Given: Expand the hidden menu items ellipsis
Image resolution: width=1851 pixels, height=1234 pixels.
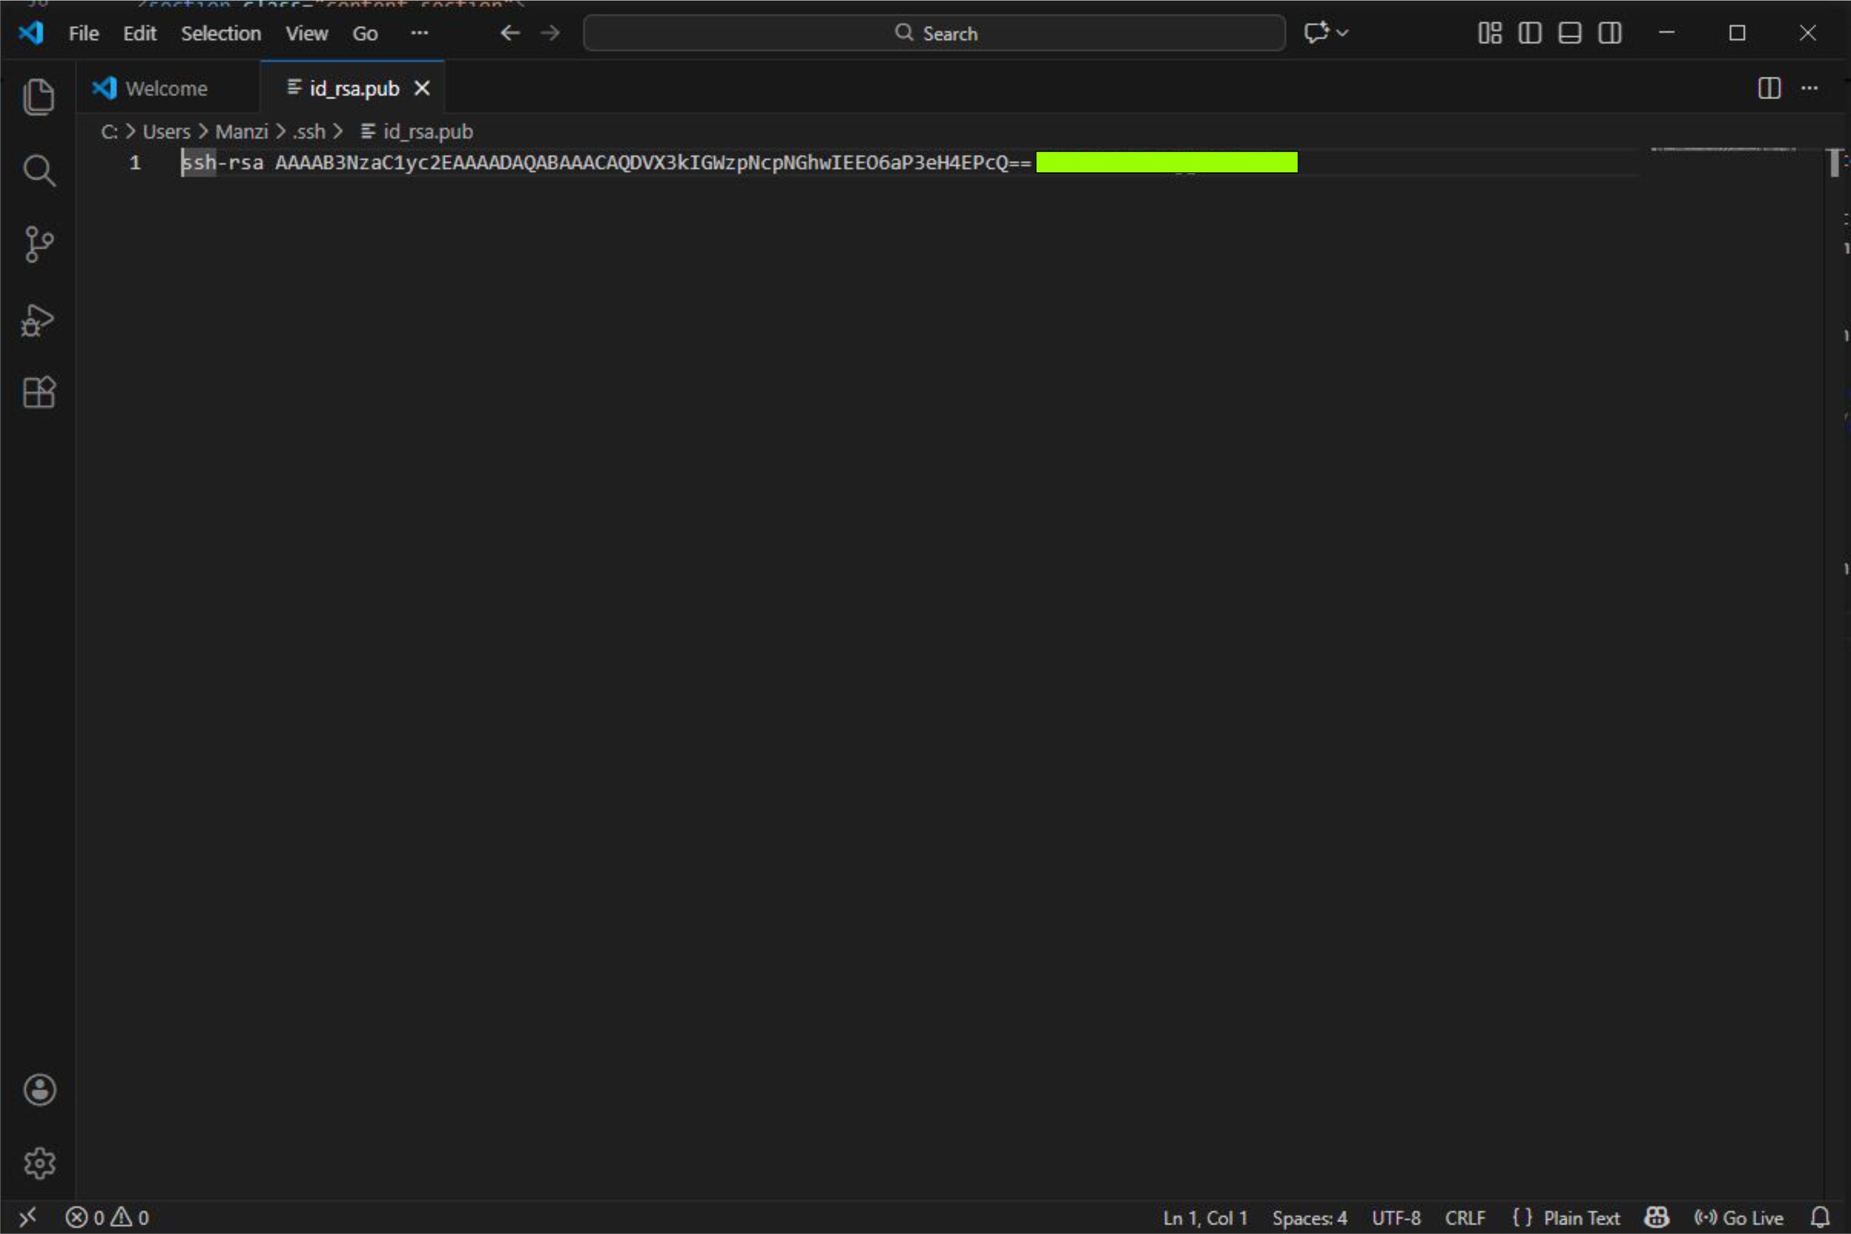Looking at the screenshot, I should pos(419,33).
